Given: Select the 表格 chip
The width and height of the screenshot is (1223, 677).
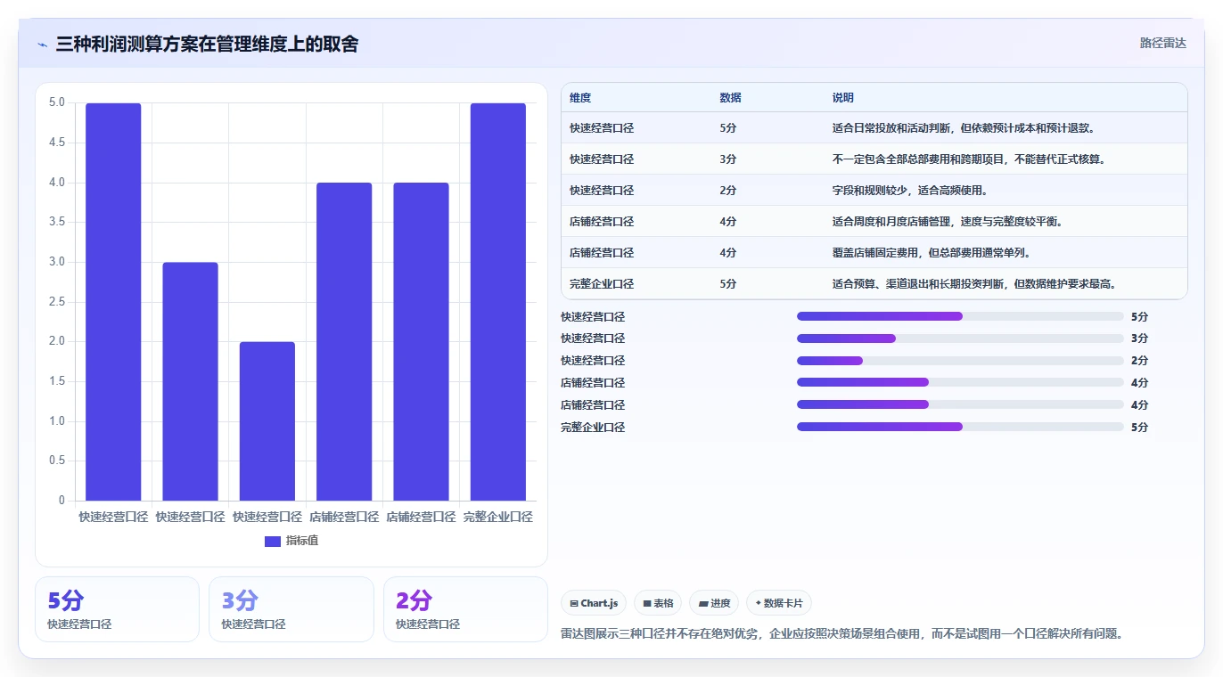Looking at the screenshot, I should [658, 603].
